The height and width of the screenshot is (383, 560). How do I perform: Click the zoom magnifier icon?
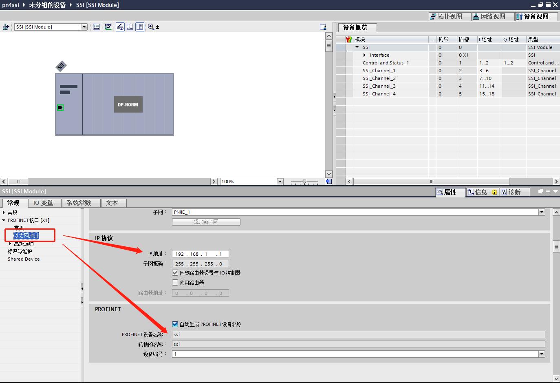pyautogui.click(x=151, y=27)
